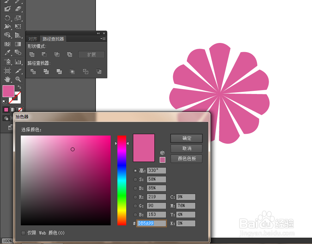Click the Outline pathfinder icon
This screenshot has height=244, width=312.
pos(86,71)
